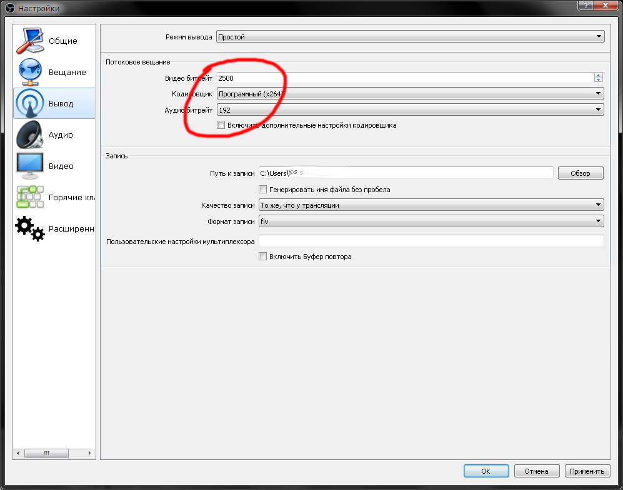Switch to the Общие section label
Screen dimensions: 623x490
pyautogui.click(x=62, y=41)
